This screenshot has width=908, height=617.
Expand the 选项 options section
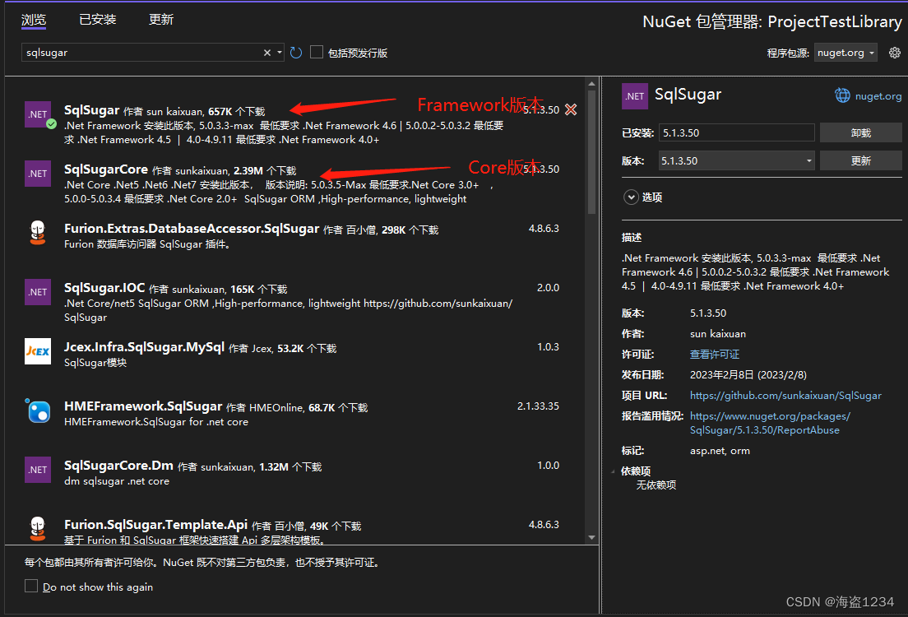(631, 197)
